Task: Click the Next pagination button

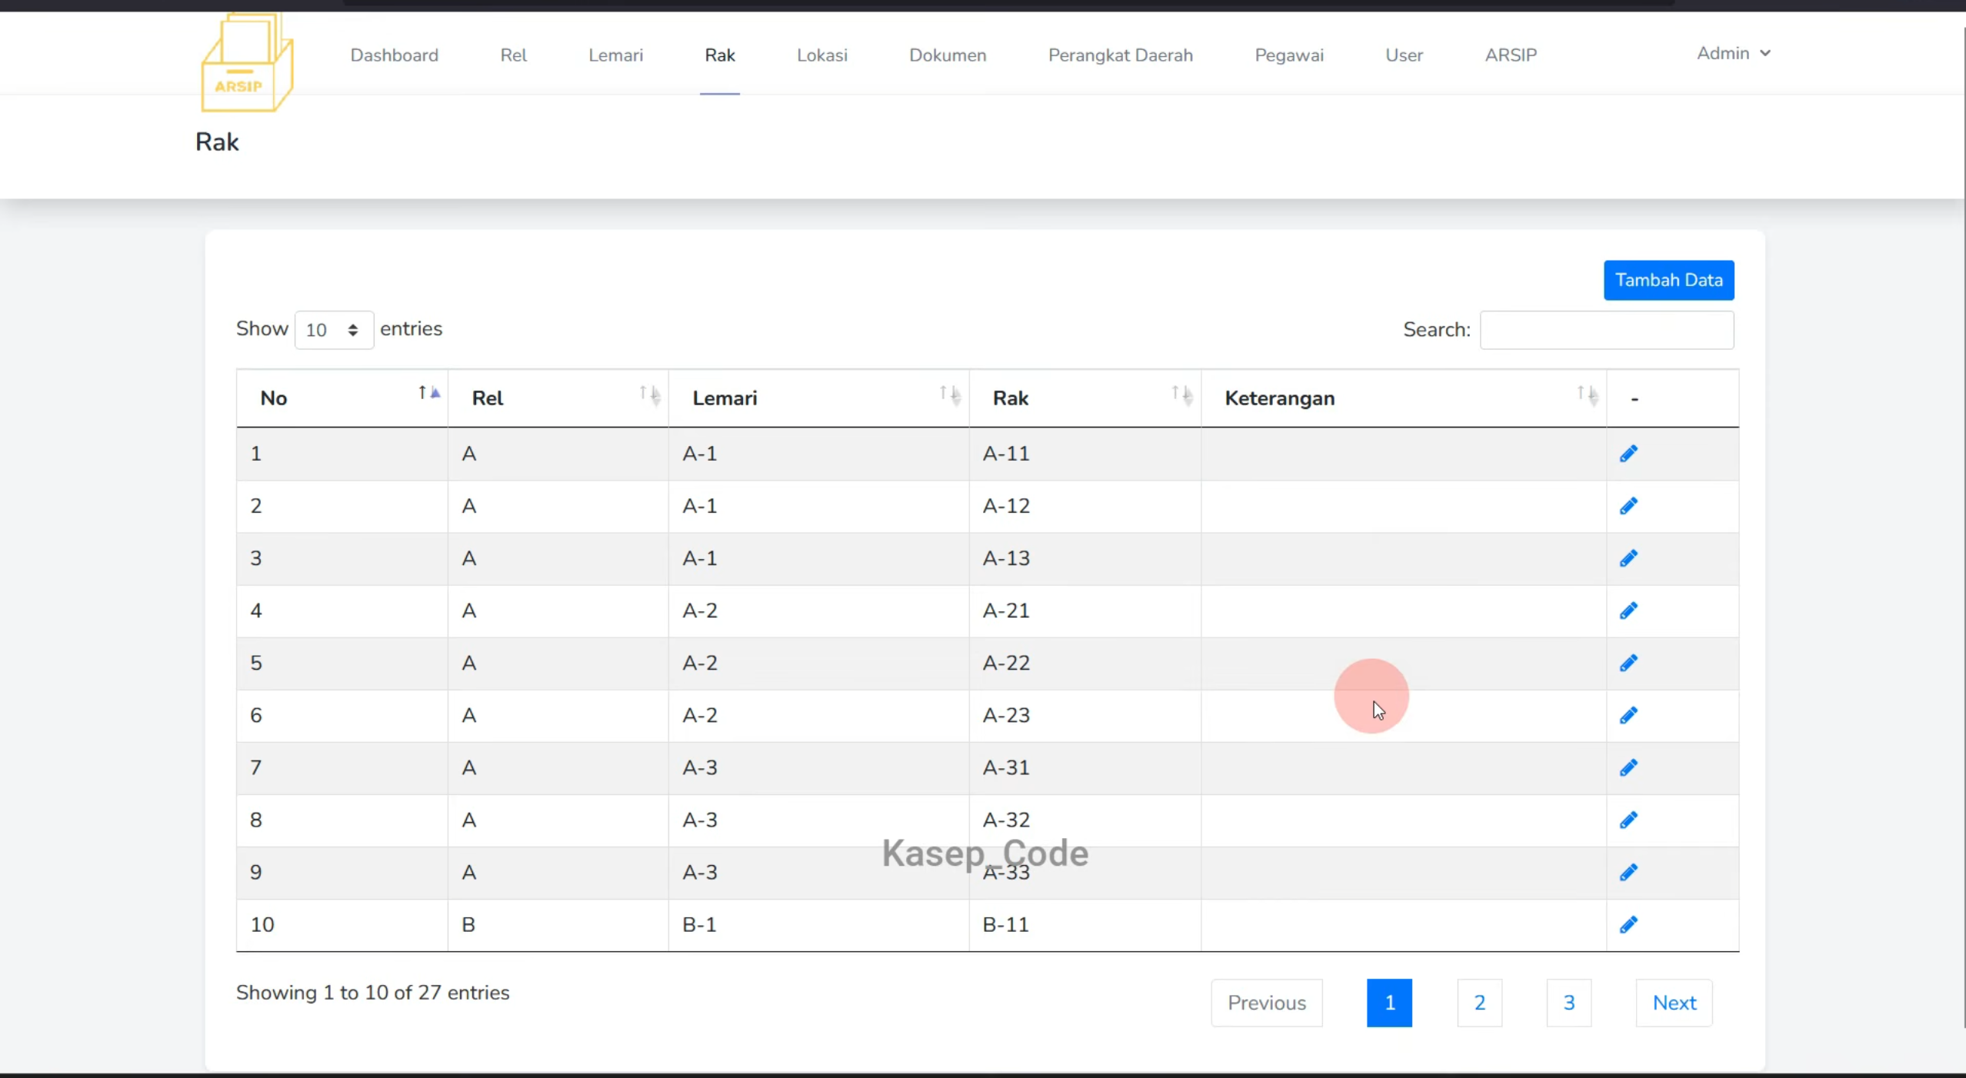Action: coord(1674,1003)
